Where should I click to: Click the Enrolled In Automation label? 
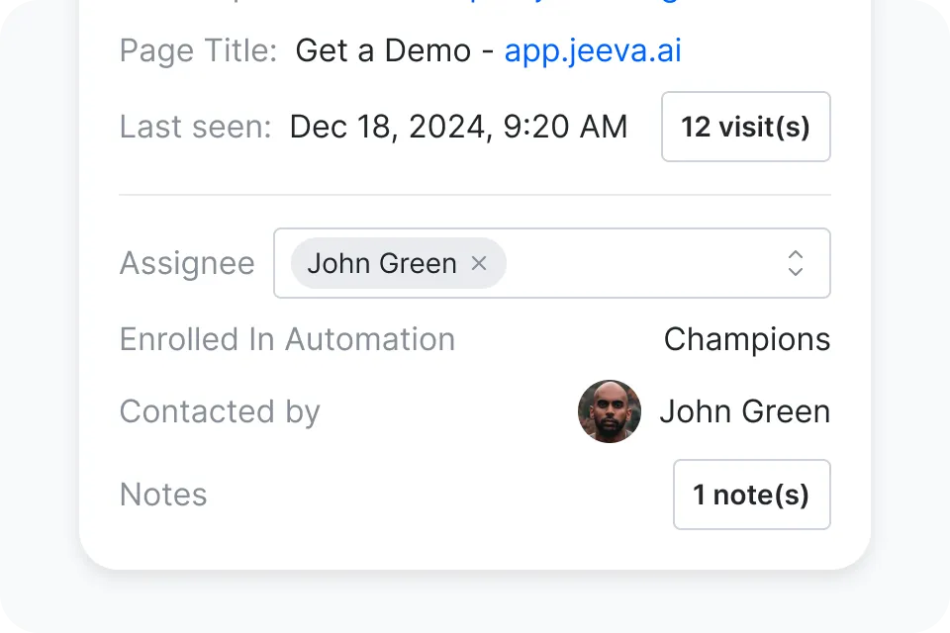287,339
